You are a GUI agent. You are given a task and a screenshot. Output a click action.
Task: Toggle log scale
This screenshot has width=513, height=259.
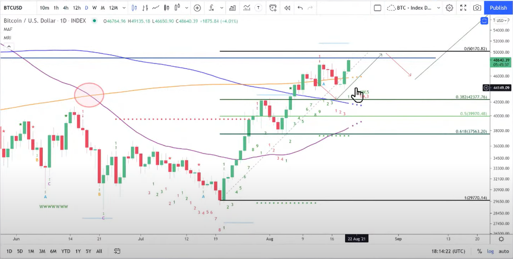[491, 251]
